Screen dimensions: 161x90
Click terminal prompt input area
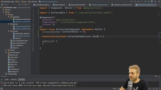[x=75, y=85]
